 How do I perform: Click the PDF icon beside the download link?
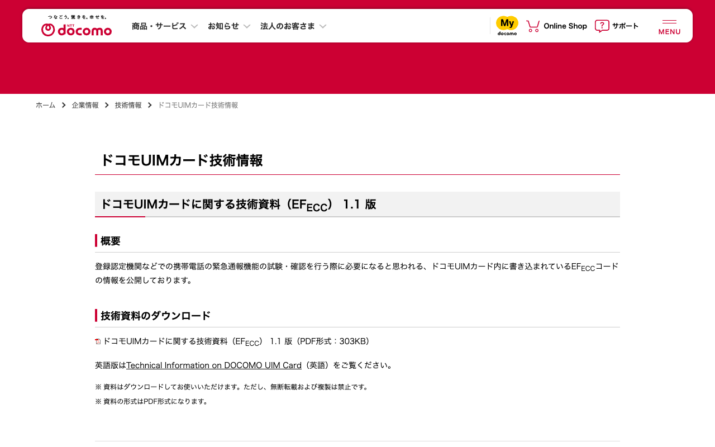coord(98,341)
